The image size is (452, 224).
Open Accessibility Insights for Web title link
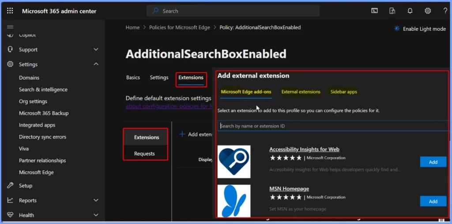coord(304,149)
